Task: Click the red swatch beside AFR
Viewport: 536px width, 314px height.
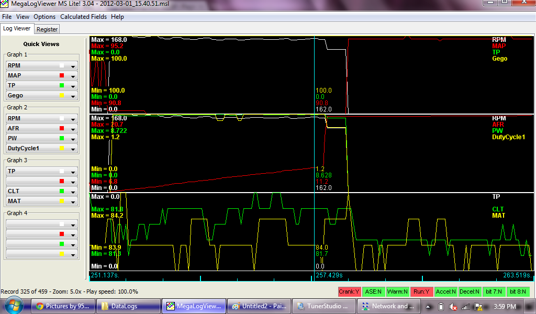Action: (x=62, y=128)
